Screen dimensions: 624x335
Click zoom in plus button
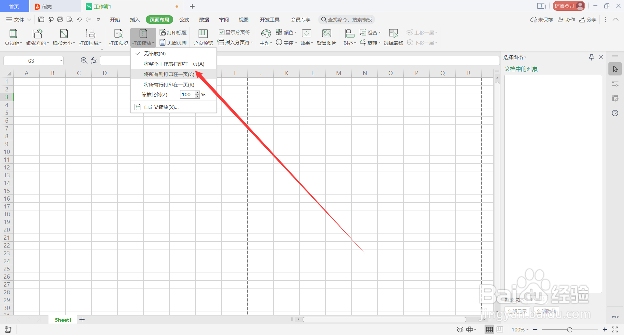coord(604,329)
